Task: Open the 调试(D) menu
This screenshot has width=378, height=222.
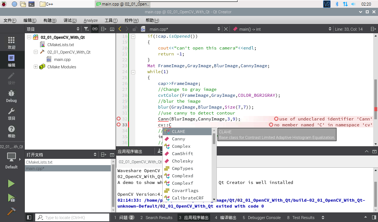Action: [70, 20]
